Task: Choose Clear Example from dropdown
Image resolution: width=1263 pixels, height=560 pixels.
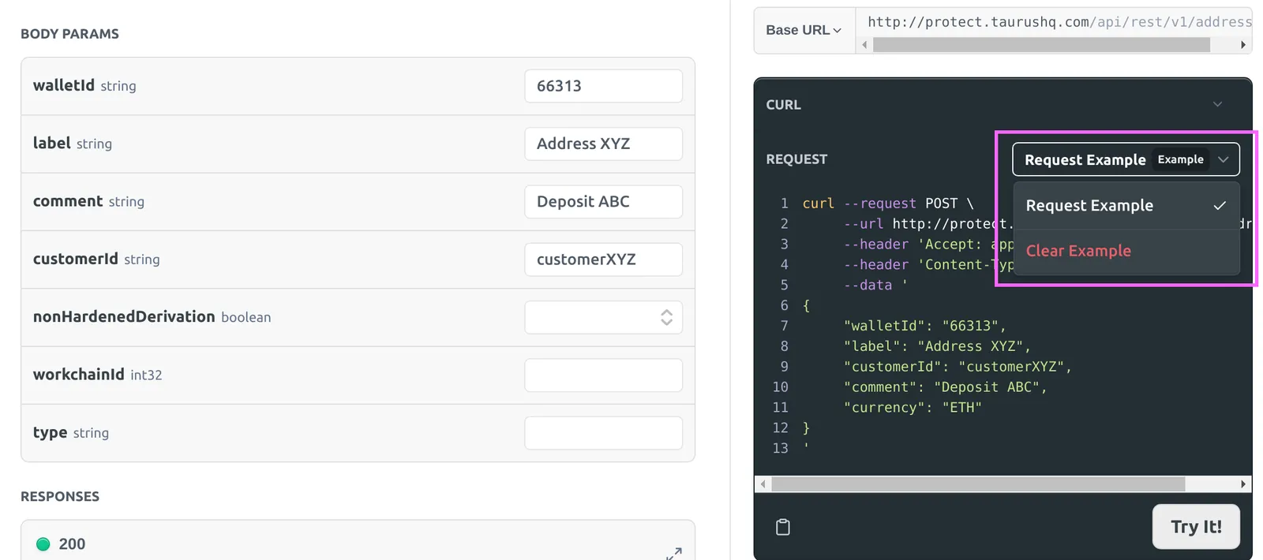Action: tap(1126, 251)
